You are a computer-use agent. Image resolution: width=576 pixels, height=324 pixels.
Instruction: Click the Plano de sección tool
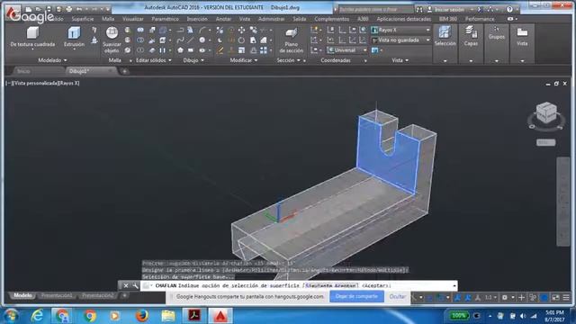[291, 40]
